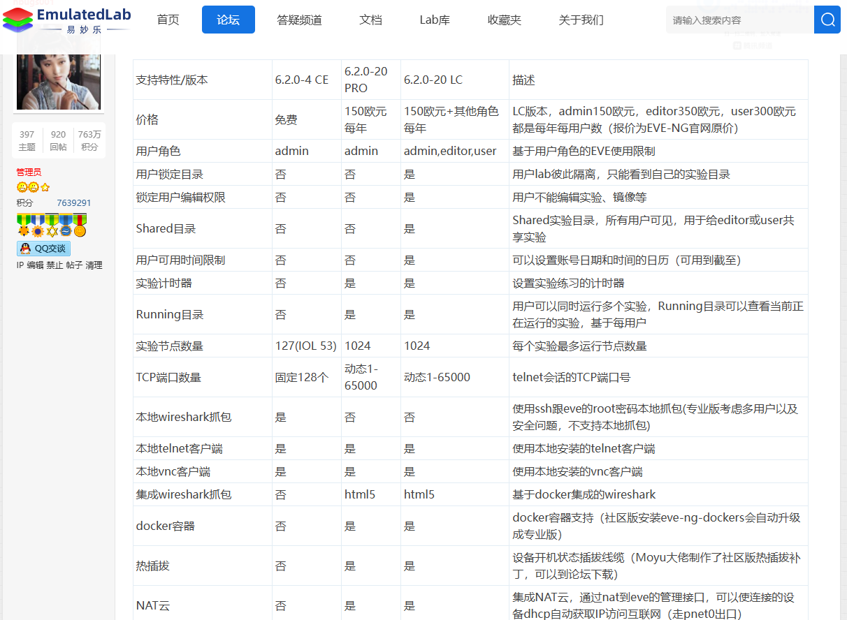The image size is (847, 620).
Task: Click the blue wave medal icon
Action: 66,231
